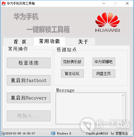Click the computer clock icon in status bar
Screen dimensions: 134x137
(x=3, y=133)
